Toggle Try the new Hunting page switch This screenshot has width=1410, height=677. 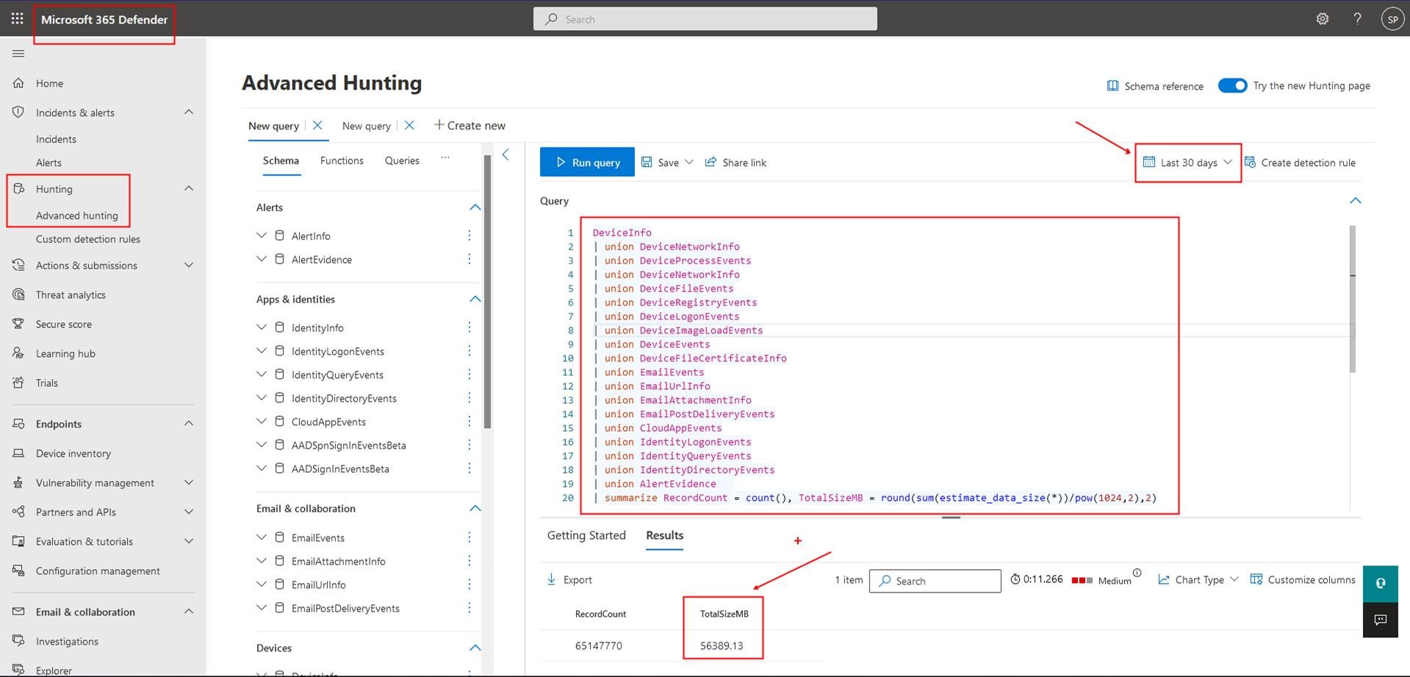[x=1232, y=85]
